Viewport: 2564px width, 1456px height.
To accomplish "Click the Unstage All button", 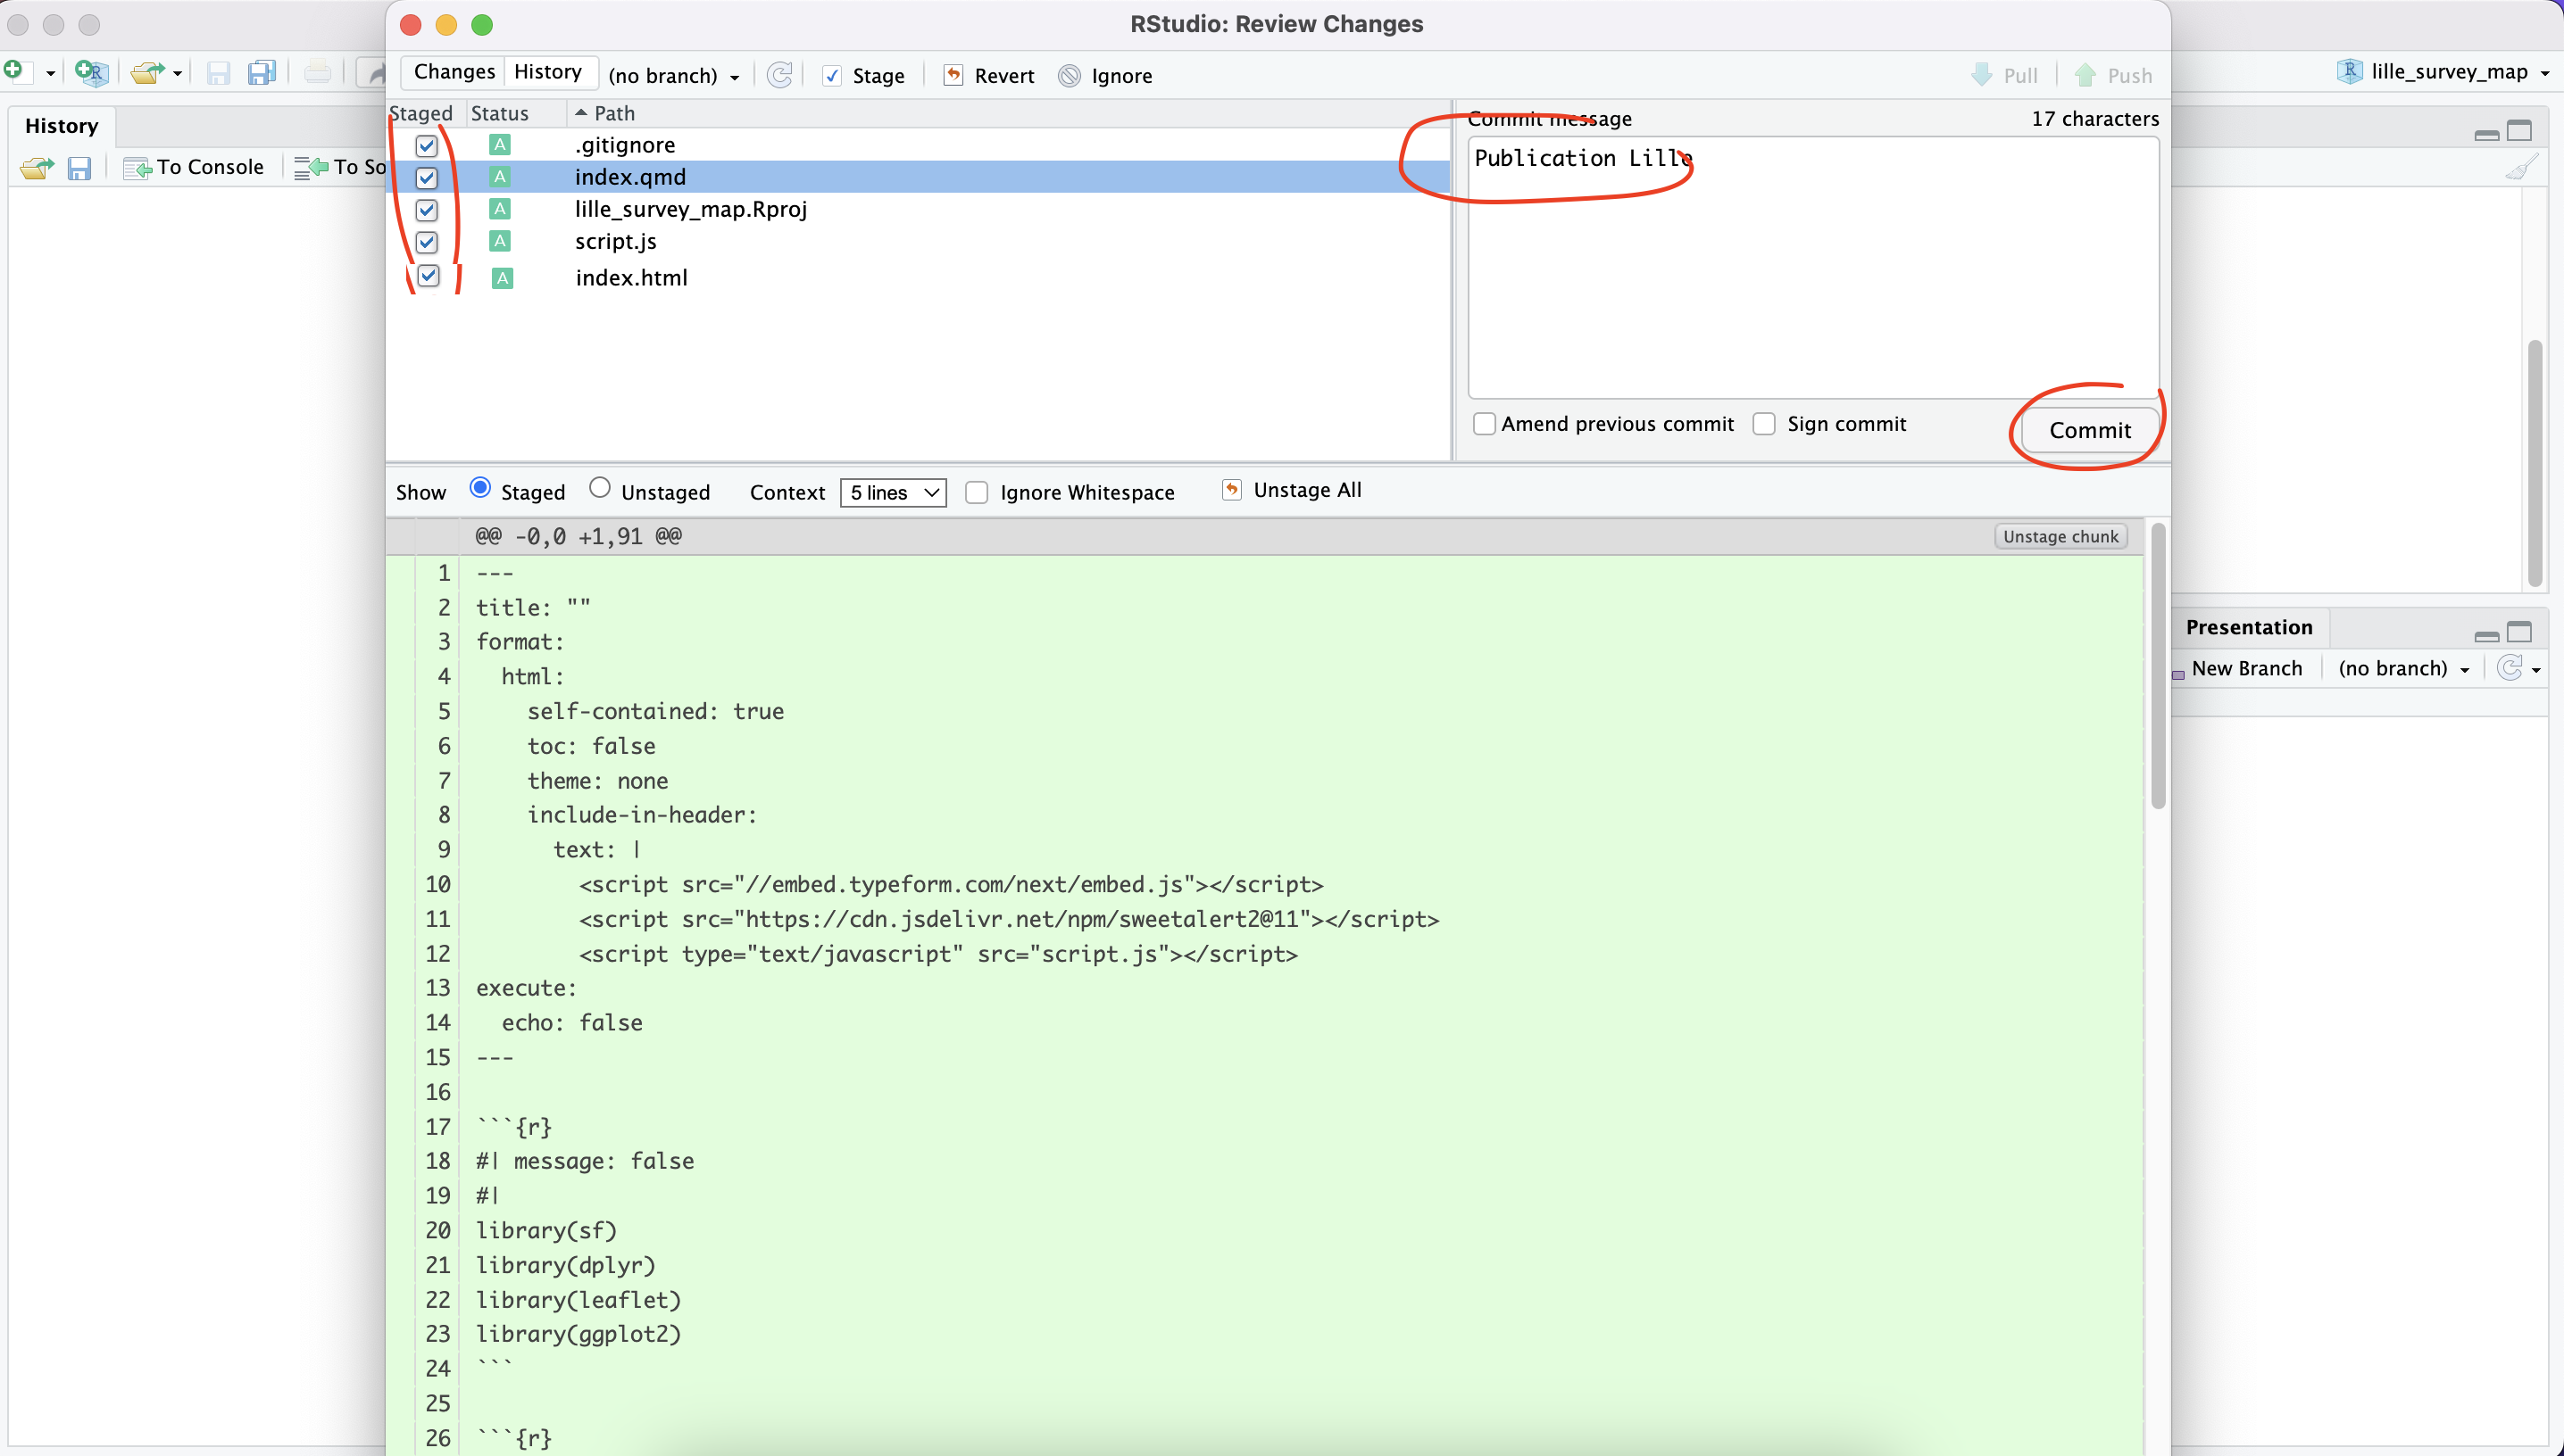I will tap(1293, 490).
